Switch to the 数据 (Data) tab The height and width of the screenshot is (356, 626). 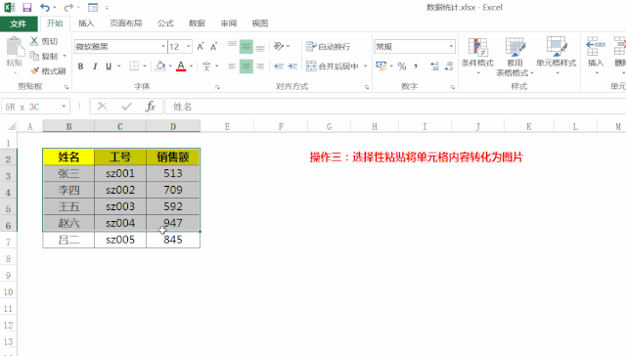click(197, 23)
